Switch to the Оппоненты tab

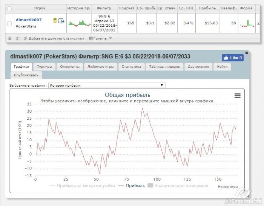70,67
